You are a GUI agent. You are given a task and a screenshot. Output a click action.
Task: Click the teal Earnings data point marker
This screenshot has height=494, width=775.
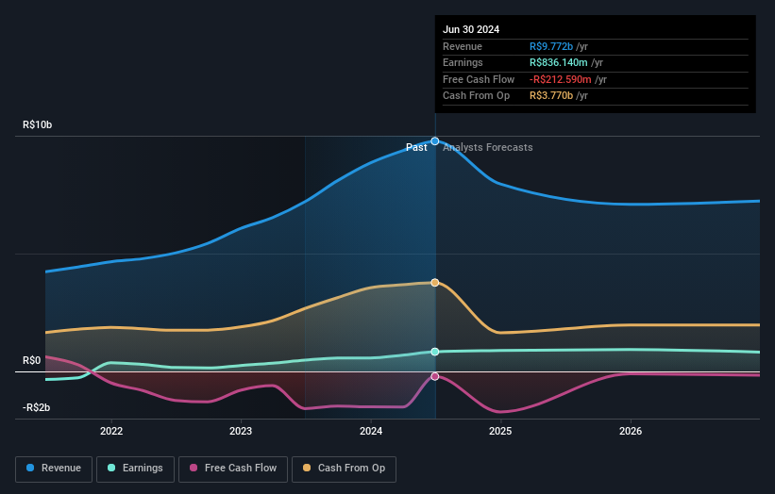[x=435, y=352]
